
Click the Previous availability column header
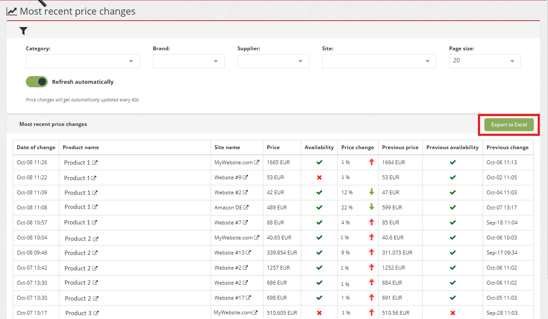[453, 147]
